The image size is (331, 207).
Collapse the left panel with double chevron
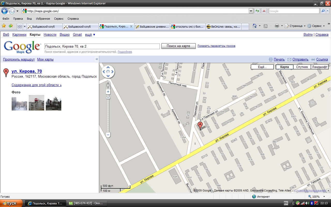pyautogui.click(x=97, y=59)
